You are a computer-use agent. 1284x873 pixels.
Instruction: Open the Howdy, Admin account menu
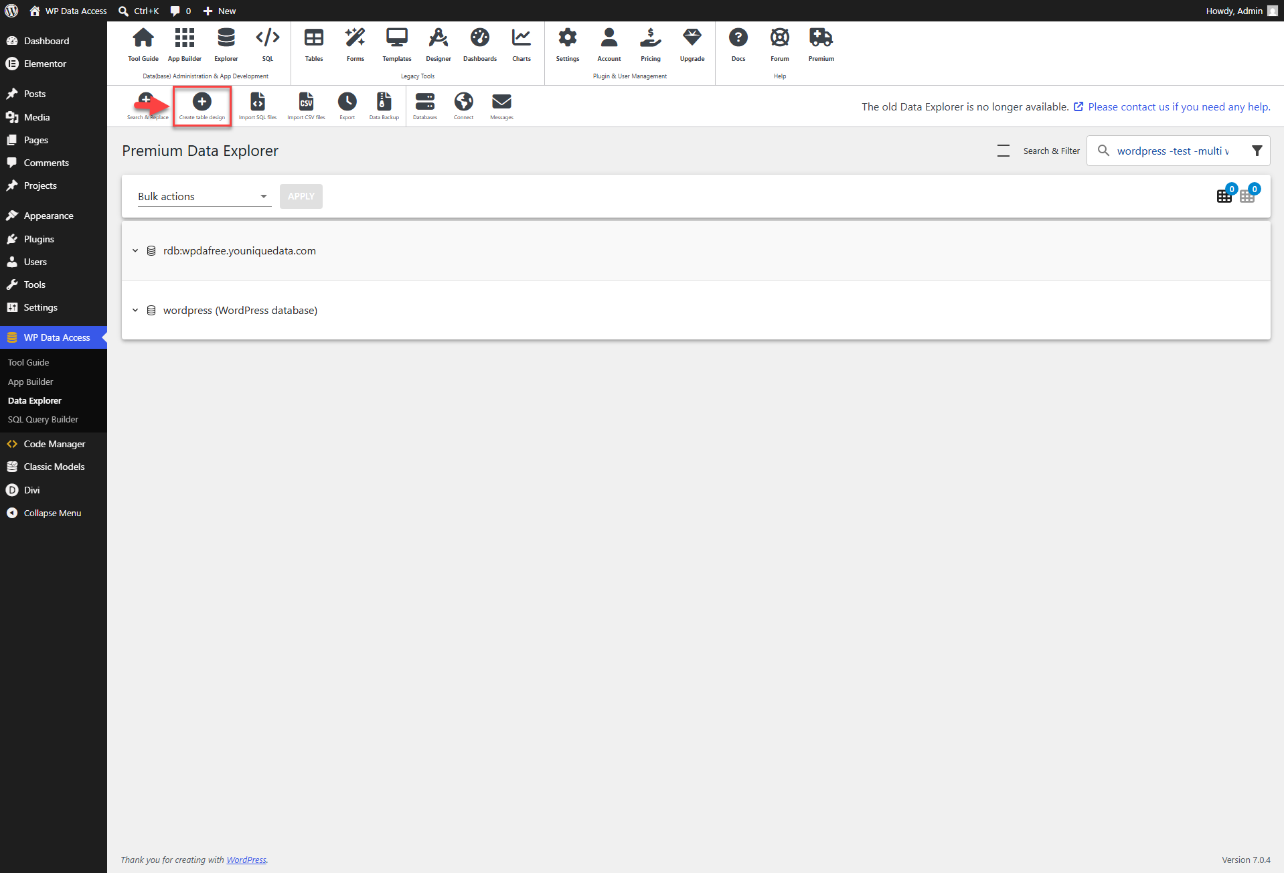1242,11
